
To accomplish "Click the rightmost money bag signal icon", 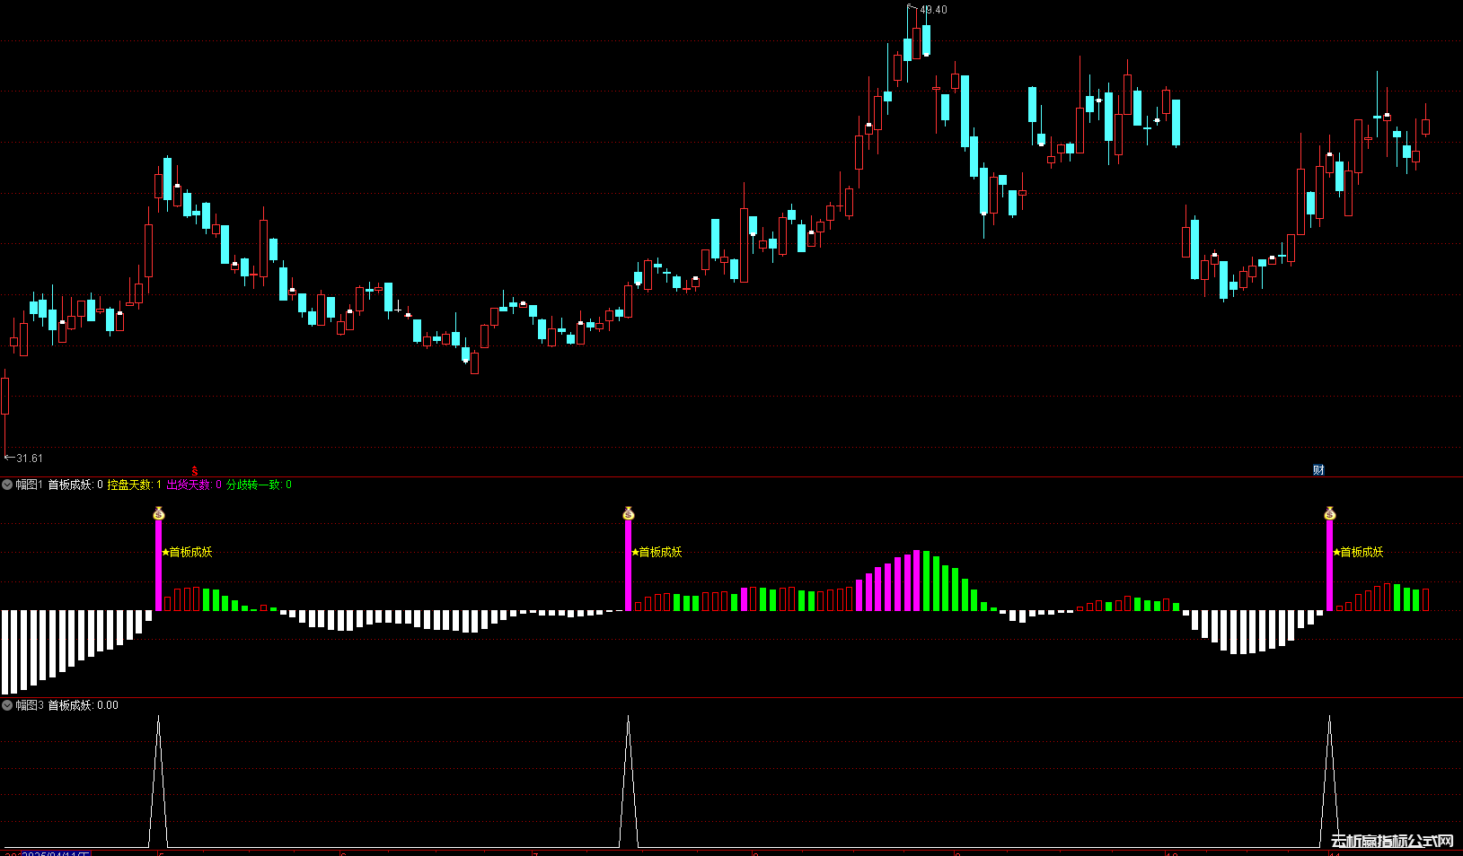I will 1330,513.
